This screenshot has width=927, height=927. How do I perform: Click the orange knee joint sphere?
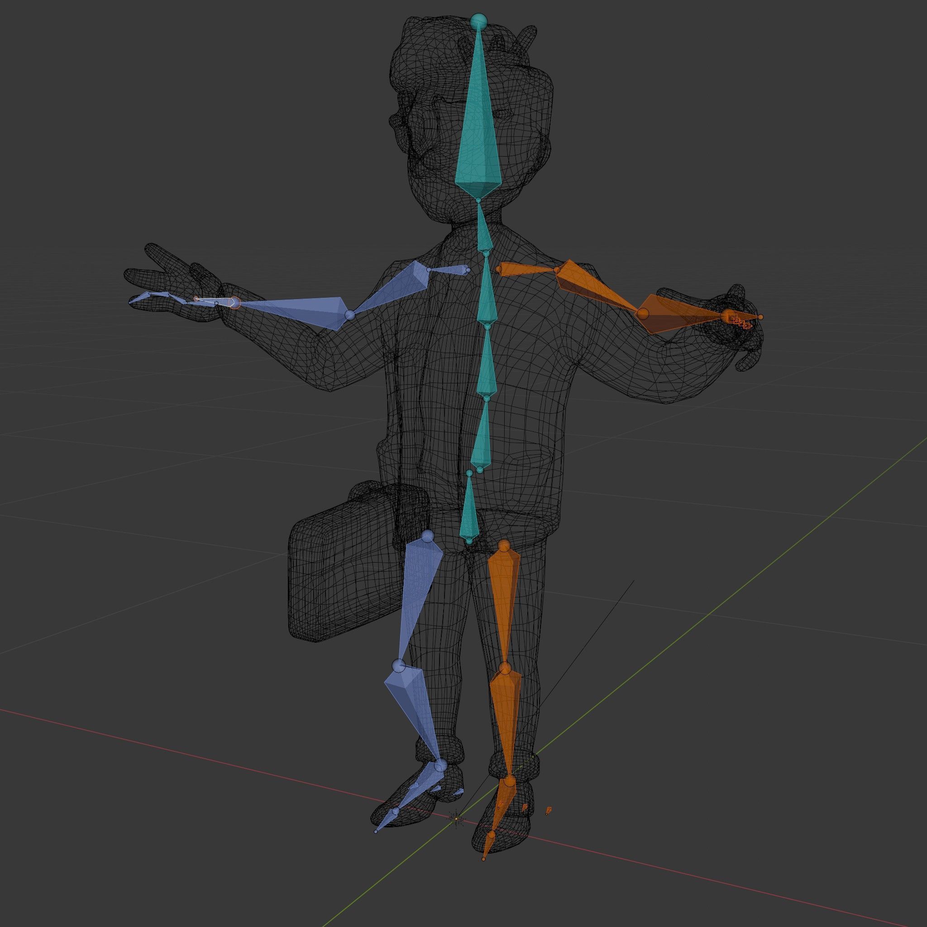[x=504, y=668]
